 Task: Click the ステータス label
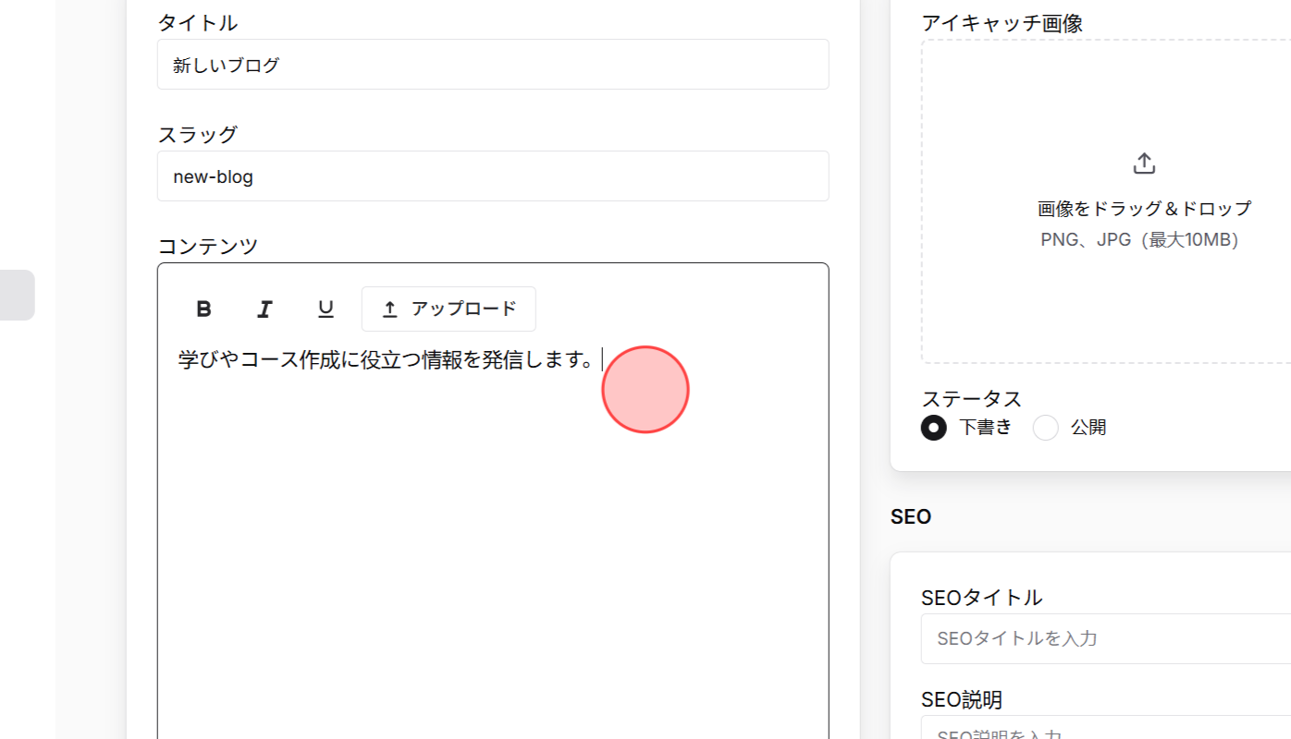(972, 398)
